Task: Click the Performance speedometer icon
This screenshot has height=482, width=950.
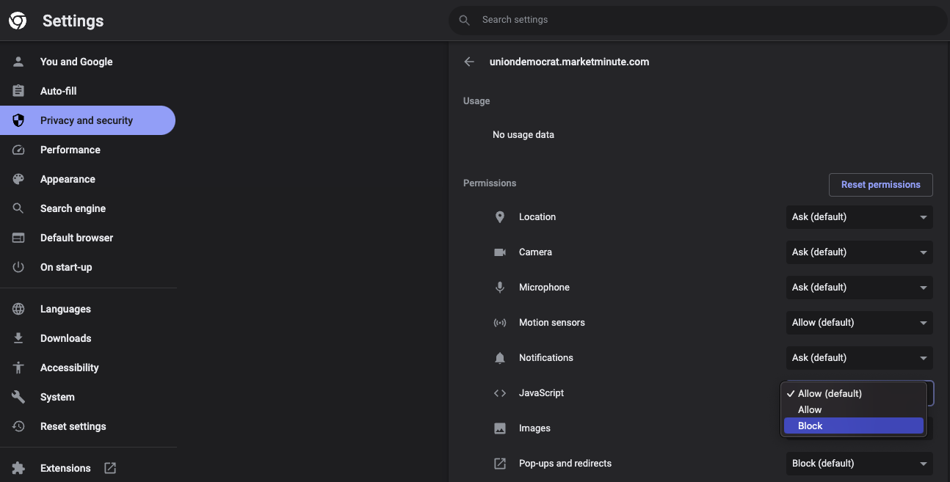Action: coord(19,150)
